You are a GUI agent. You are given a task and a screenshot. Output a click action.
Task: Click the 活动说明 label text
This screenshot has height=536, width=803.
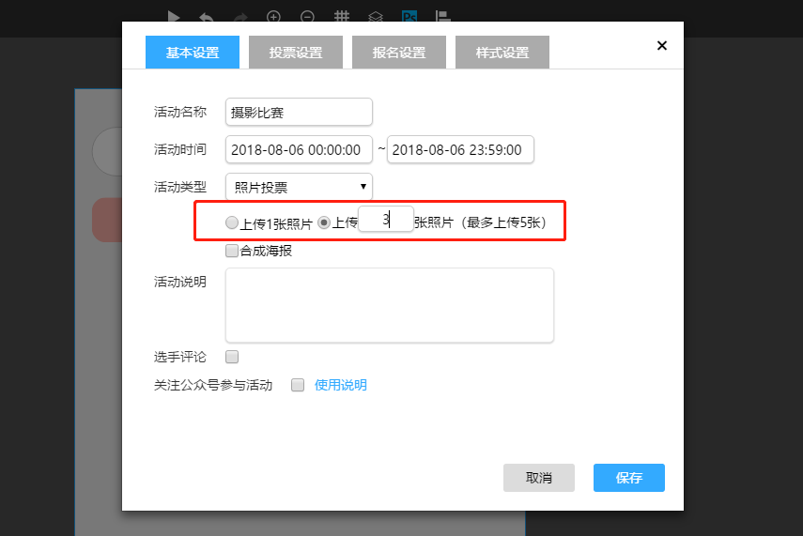(x=180, y=282)
